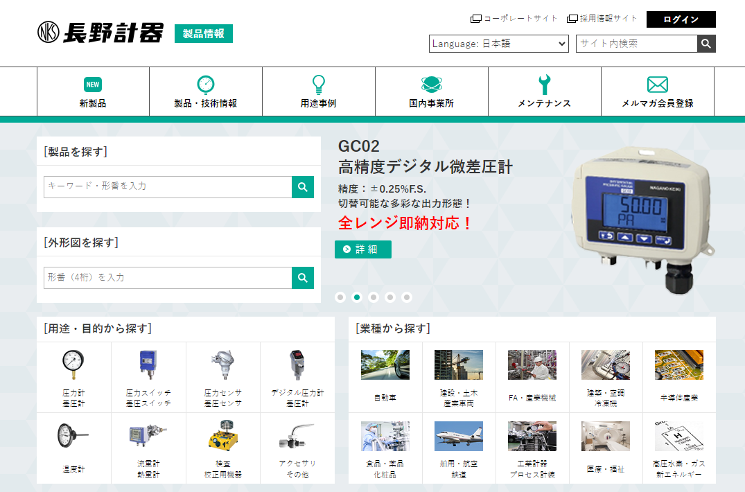Click the 製品を探す search magnifier button
The height and width of the screenshot is (492, 745).
click(303, 187)
